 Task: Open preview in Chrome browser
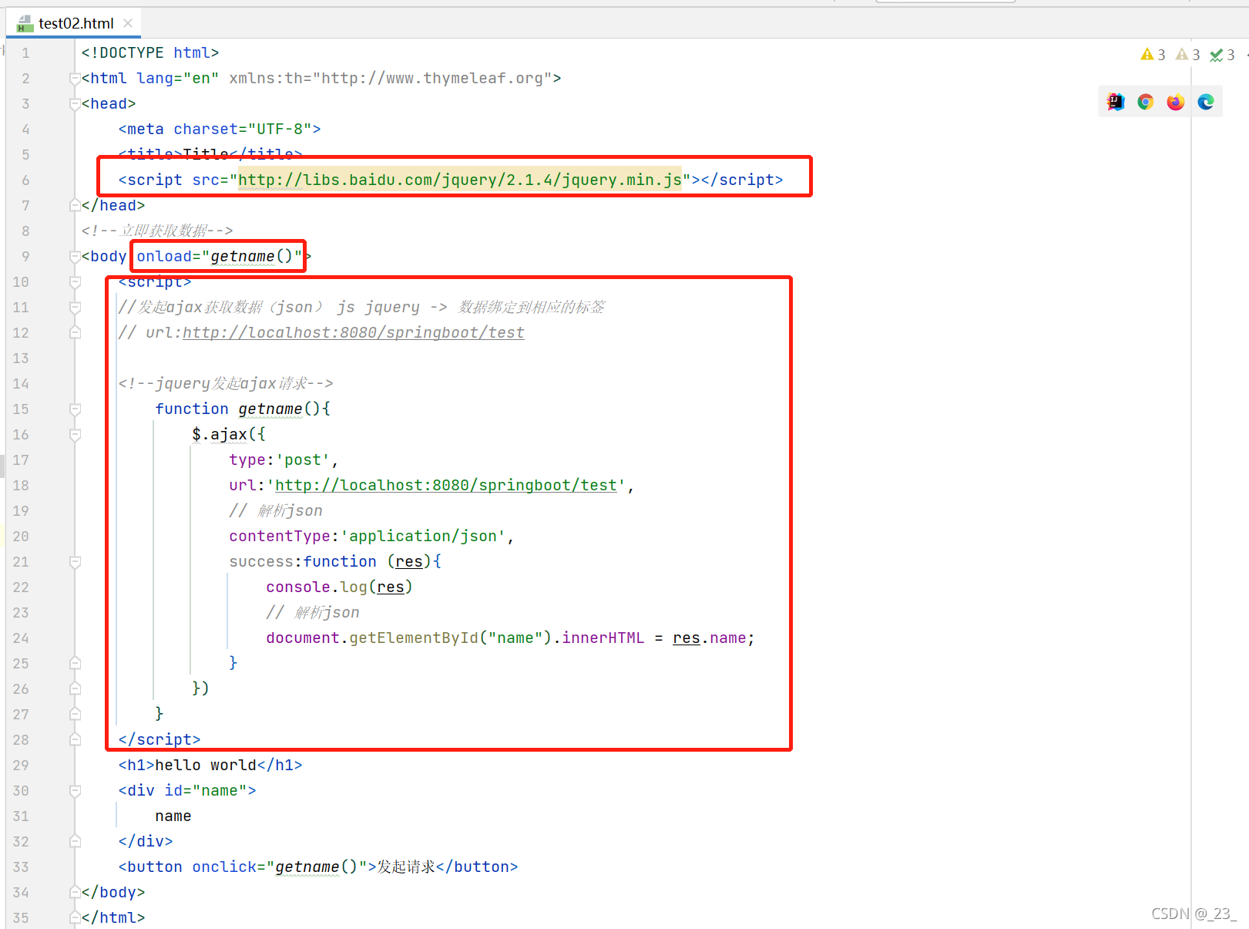[x=1146, y=102]
